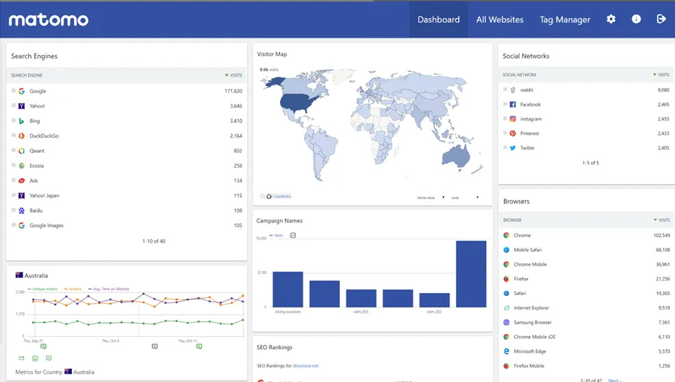Click the instagram icon in Social Networks
675x382 pixels.
pyautogui.click(x=513, y=119)
